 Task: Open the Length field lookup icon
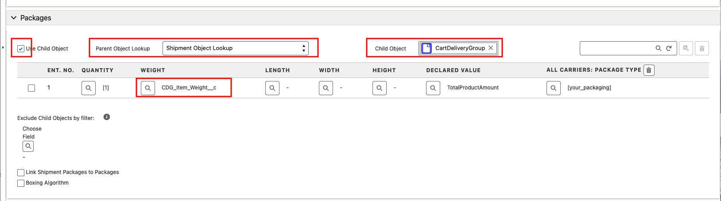coord(272,88)
